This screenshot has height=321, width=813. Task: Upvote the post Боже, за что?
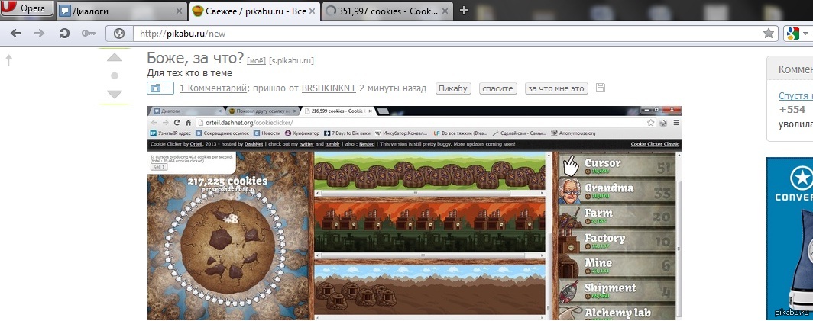115,57
